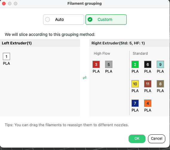The image size is (170, 150).
Task: Click the tips text about dragging filaments
Action: pyautogui.click(x=67, y=125)
